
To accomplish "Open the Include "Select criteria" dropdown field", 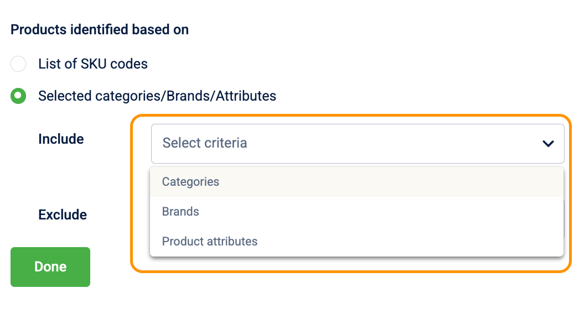I will point(357,144).
